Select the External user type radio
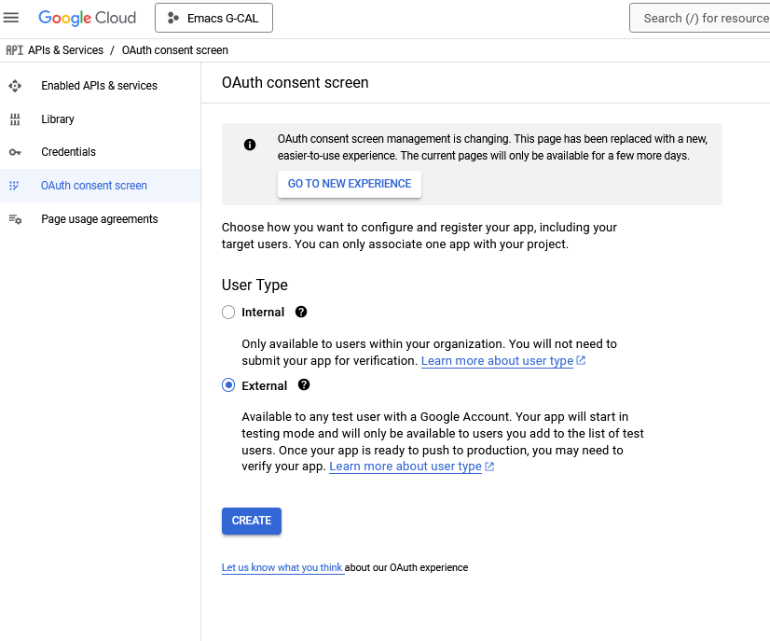770x641 pixels. (228, 385)
